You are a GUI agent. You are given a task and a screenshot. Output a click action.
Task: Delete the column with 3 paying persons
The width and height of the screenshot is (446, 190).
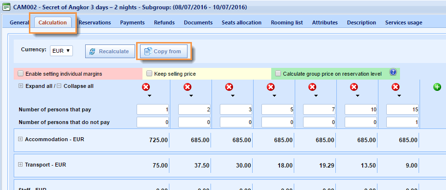[x=229, y=87]
